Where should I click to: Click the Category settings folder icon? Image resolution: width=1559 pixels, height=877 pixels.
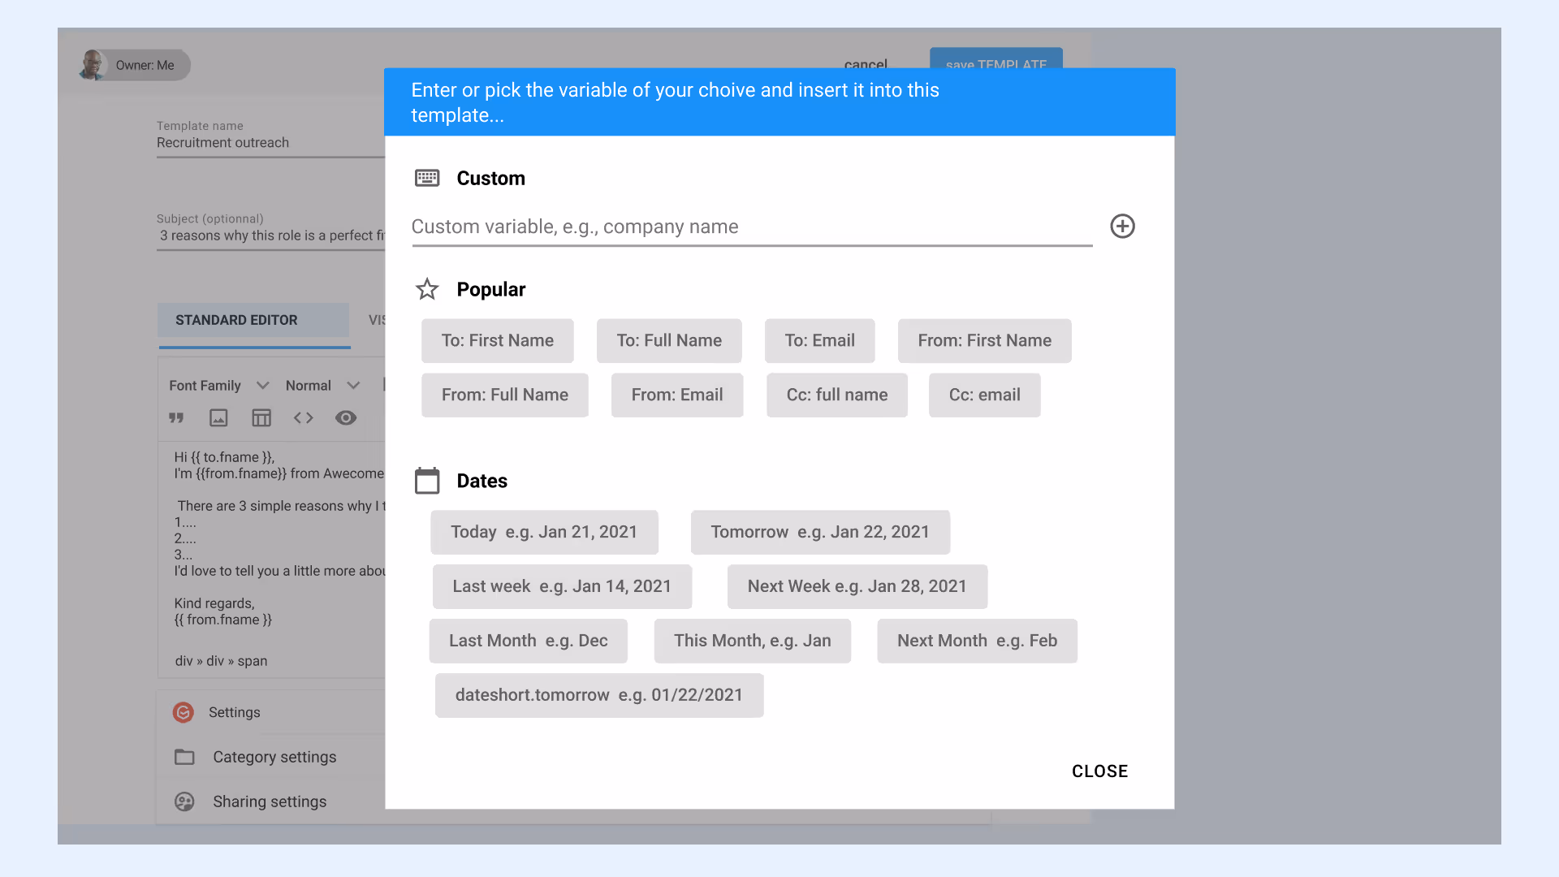[x=184, y=758]
